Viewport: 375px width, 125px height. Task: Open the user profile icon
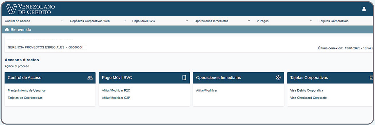click(x=364, y=9)
